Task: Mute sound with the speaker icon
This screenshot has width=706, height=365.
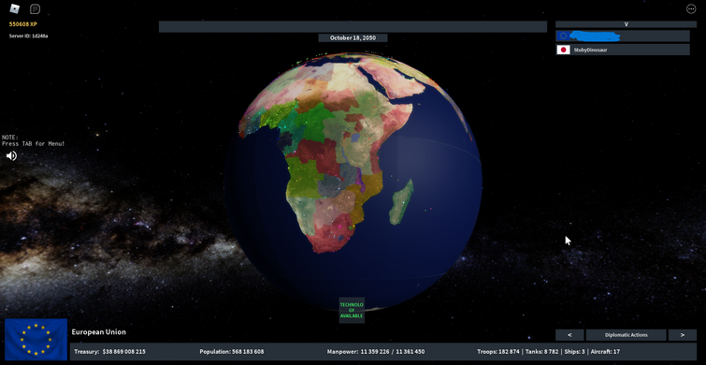Action: pyautogui.click(x=11, y=156)
